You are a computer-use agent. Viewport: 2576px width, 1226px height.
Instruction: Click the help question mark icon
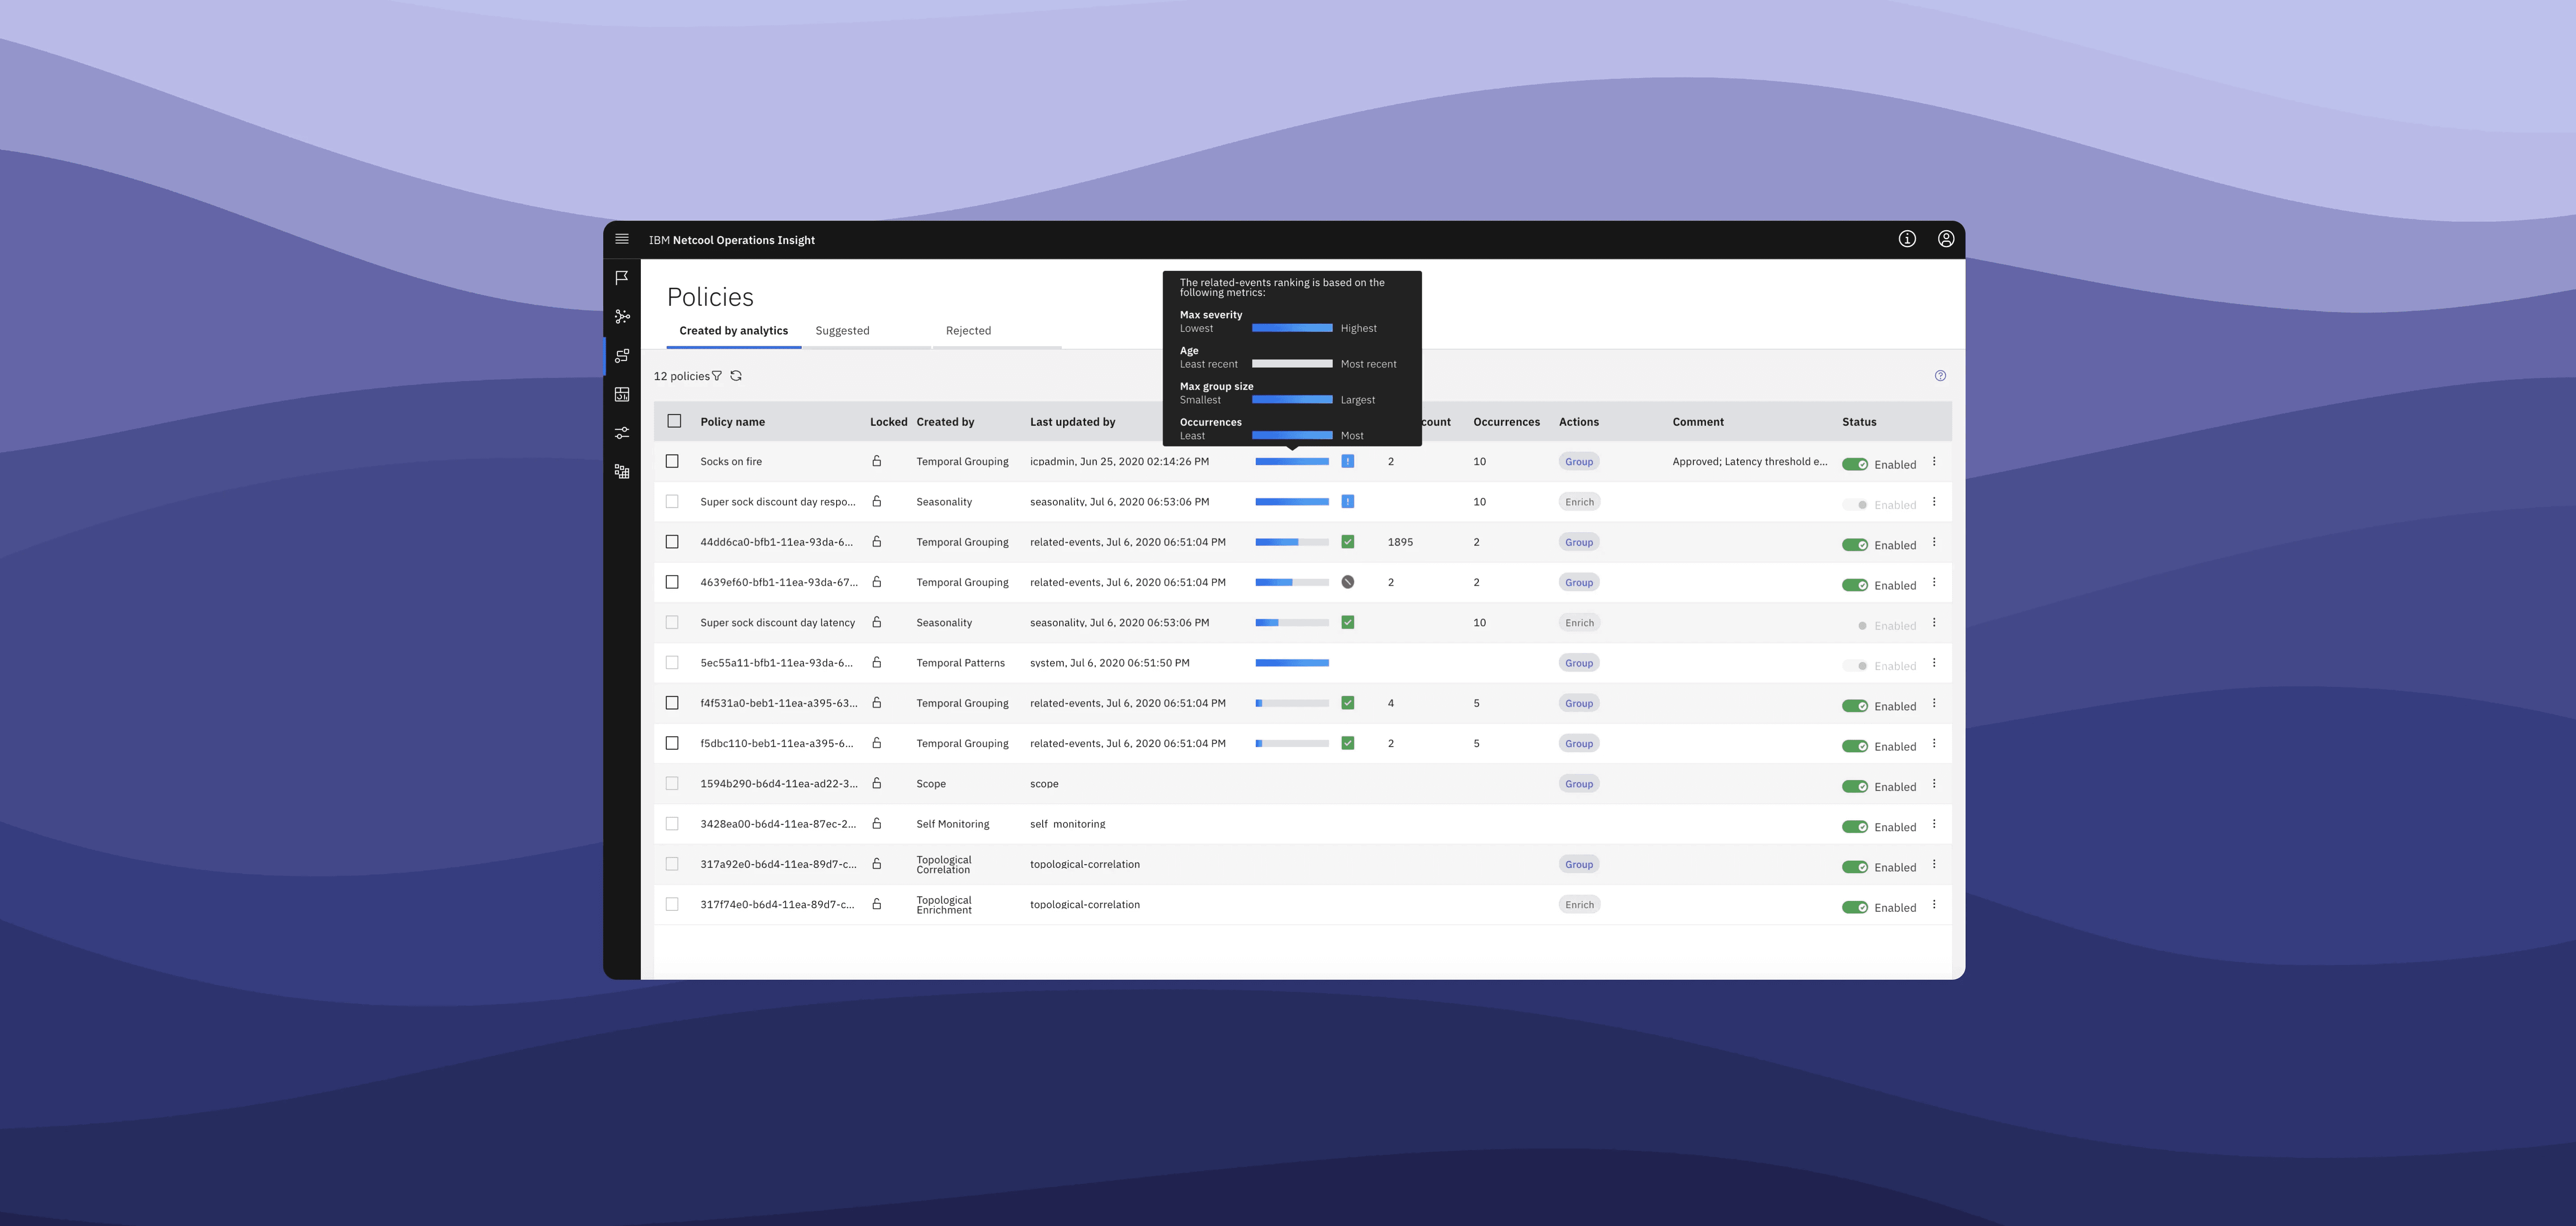1940,376
